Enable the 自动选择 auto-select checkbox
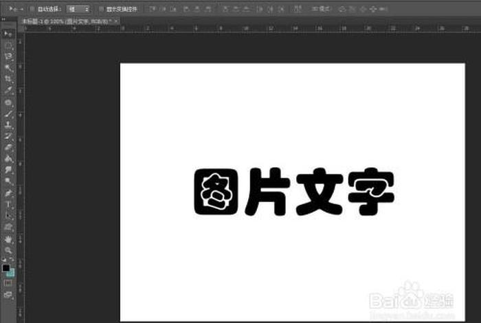481x323 pixels. (x=32, y=9)
